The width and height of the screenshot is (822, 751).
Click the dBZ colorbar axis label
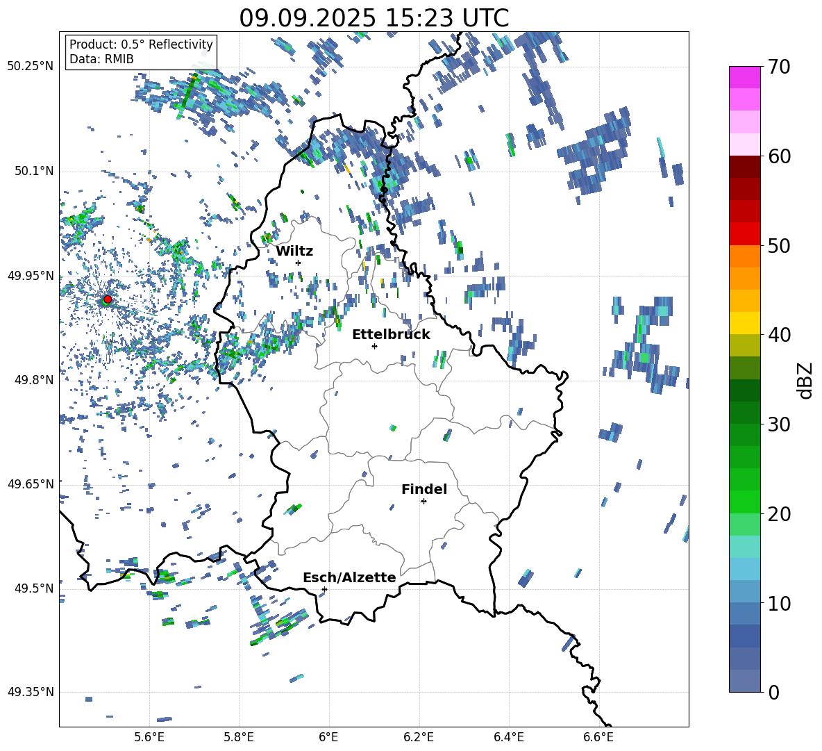[806, 380]
